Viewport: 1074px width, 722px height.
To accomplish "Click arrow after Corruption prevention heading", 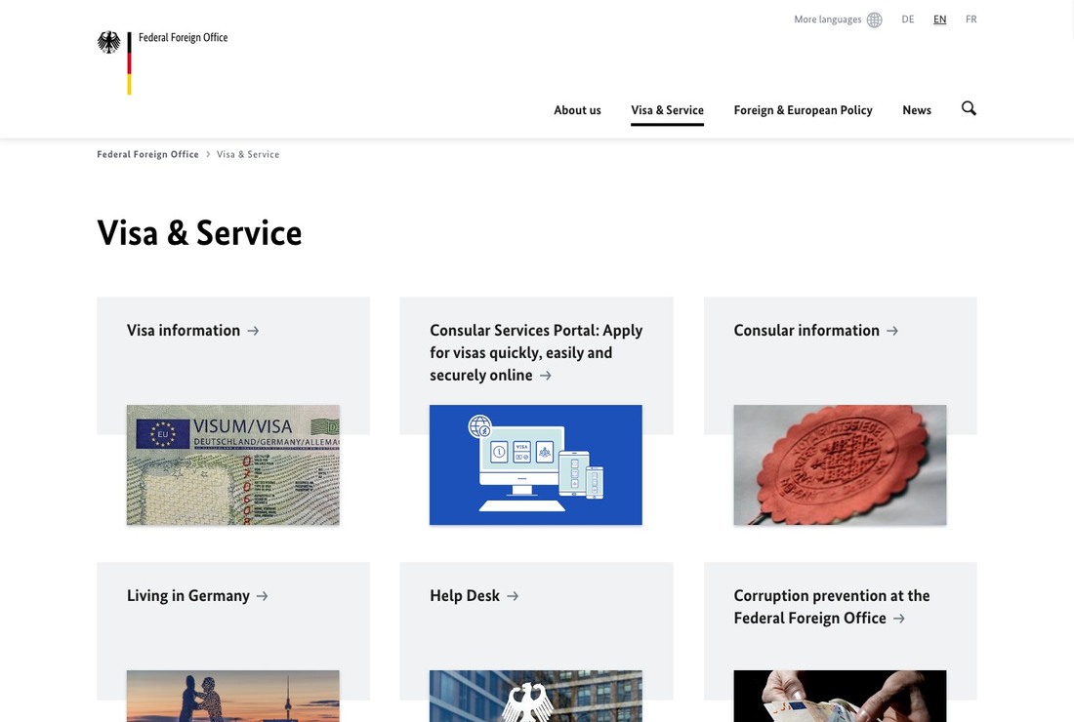I will pos(899,619).
